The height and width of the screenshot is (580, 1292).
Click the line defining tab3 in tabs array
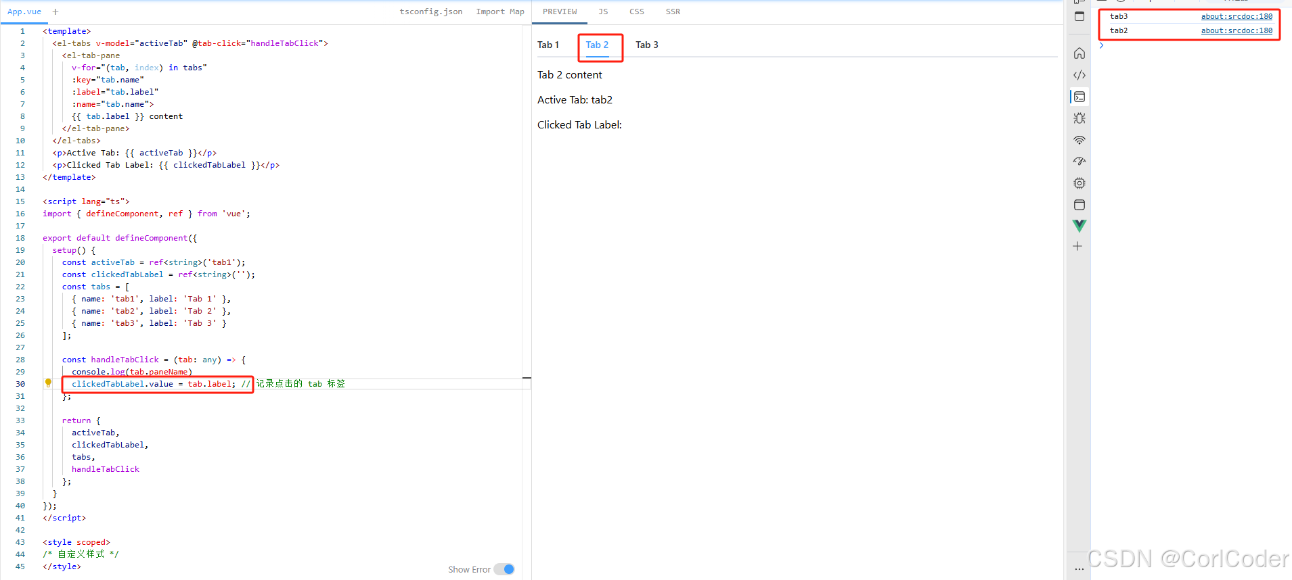149,323
